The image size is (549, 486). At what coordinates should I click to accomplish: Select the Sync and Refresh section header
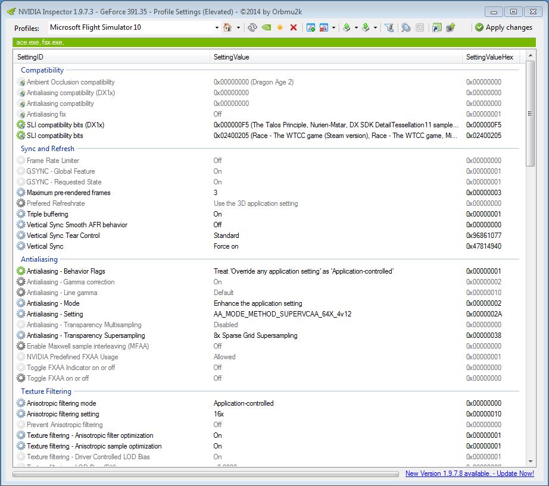tap(48, 149)
